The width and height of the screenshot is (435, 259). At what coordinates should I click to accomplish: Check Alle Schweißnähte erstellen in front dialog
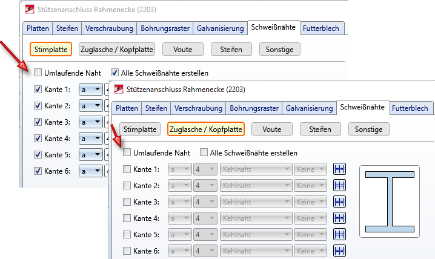204,153
